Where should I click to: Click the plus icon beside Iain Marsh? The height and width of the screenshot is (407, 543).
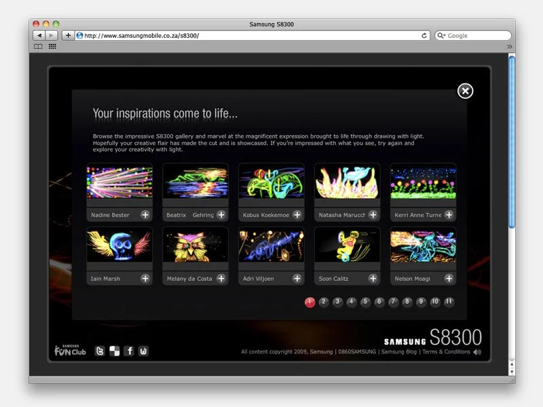click(145, 278)
